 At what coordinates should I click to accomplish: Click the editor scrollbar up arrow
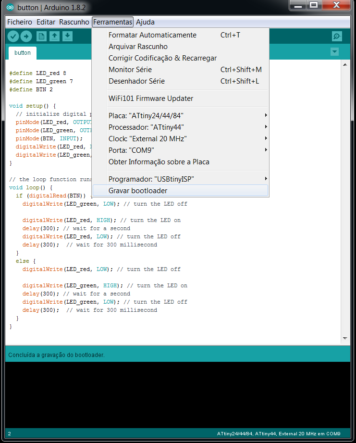(x=345, y=65)
